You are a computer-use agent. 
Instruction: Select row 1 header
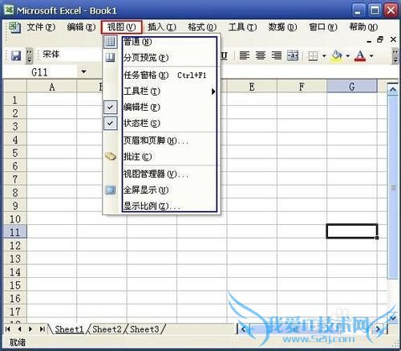(15, 100)
